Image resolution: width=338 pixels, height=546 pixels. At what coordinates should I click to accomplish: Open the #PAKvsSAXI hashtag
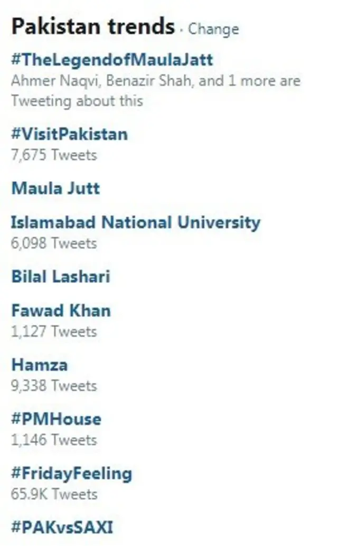pos(62,526)
